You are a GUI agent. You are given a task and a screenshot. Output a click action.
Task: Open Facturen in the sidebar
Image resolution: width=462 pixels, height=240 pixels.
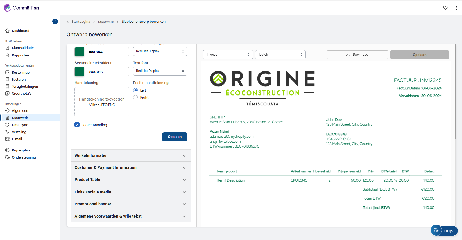(x=19, y=79)
